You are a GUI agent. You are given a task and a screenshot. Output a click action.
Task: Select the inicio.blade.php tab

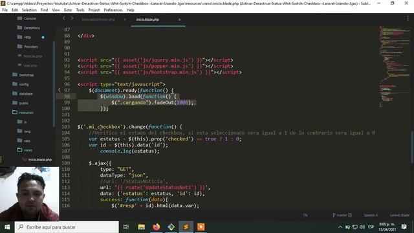pyautogui.click(x=147, y=19)
